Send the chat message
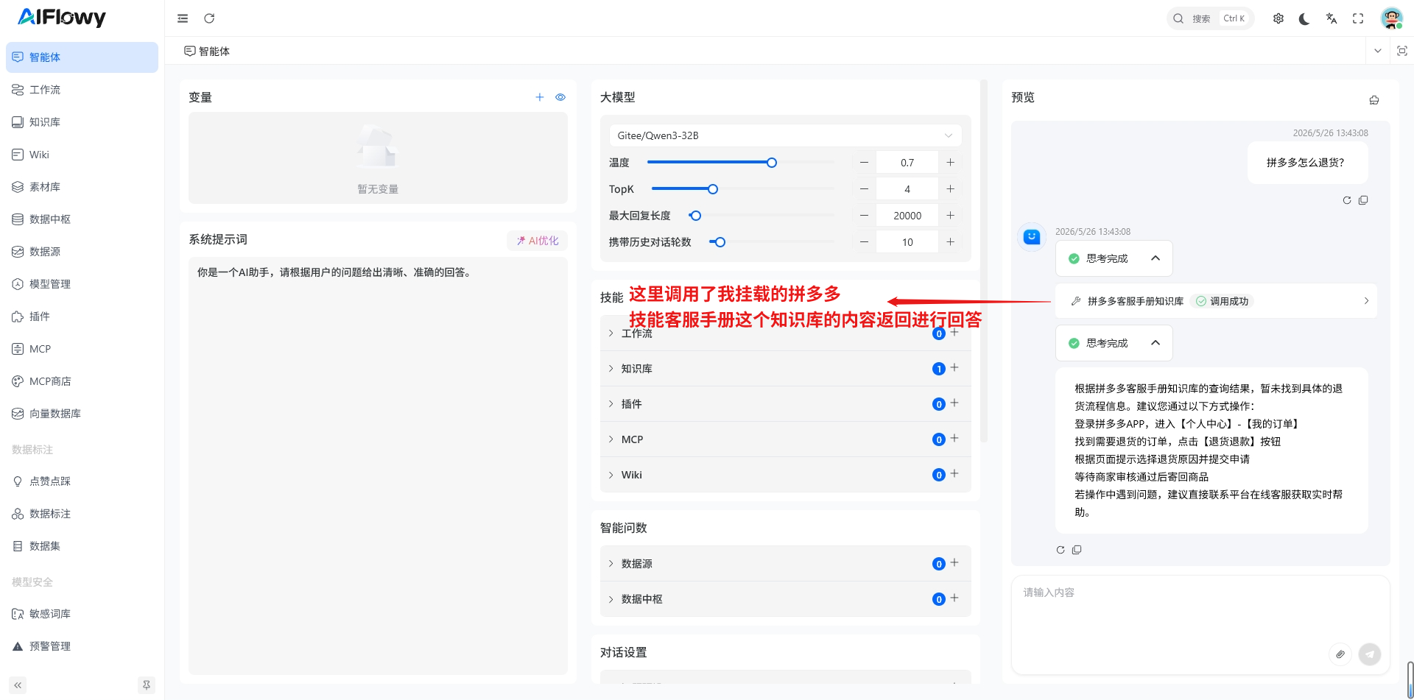The image size is (1414, 700). pos(1370,654)
